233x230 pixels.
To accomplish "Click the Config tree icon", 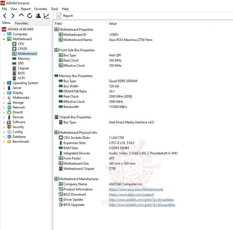I will point(9,132).
